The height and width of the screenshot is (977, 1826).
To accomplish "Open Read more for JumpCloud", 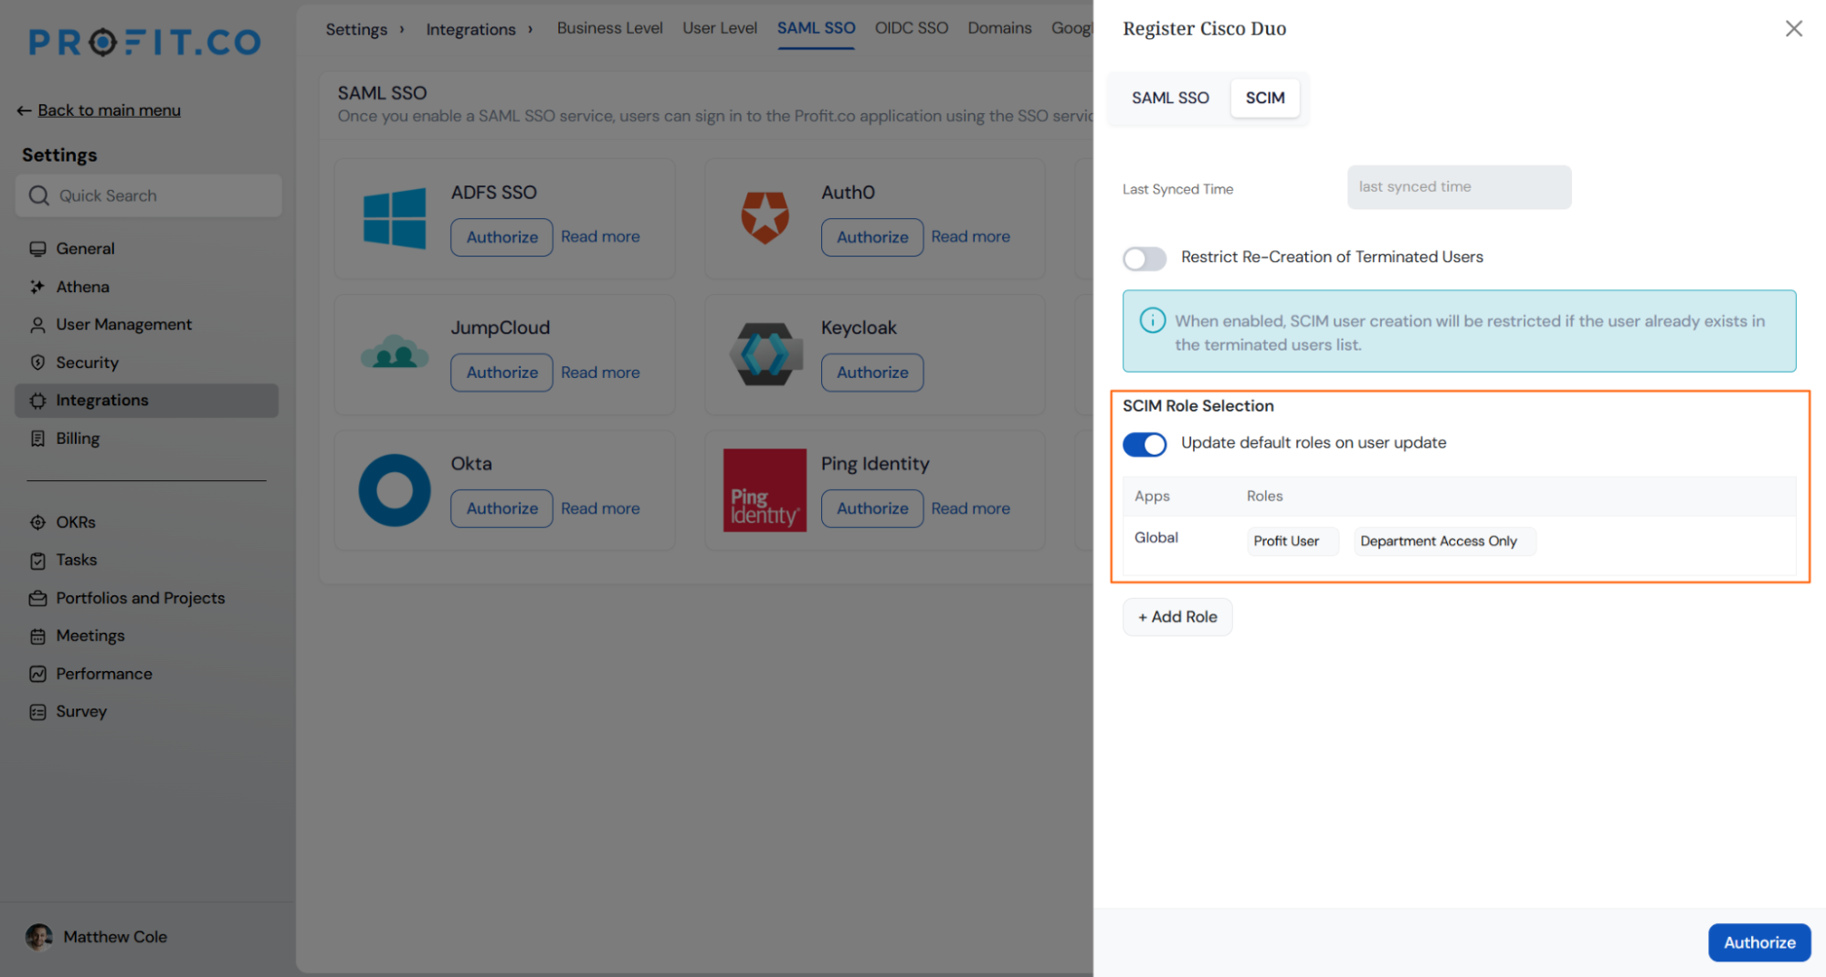I will click(x=600, y=373).
